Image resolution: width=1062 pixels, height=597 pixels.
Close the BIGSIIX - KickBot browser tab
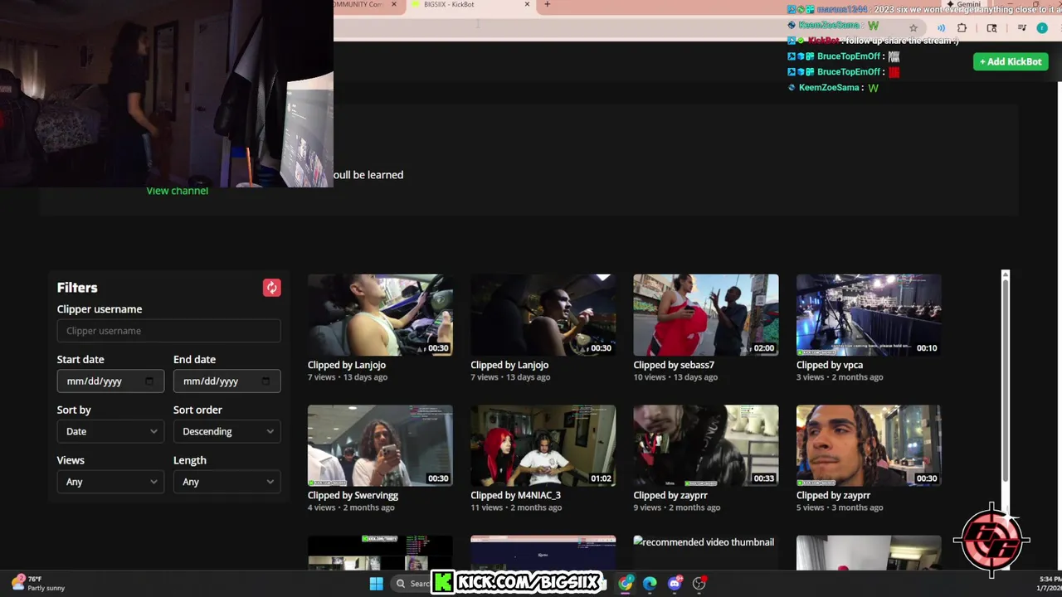pyautogui.click(x=527, y=4)
